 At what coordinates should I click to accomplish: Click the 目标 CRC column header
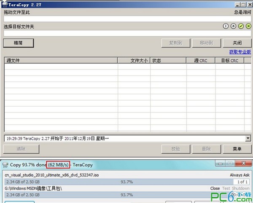click(229, 60)
